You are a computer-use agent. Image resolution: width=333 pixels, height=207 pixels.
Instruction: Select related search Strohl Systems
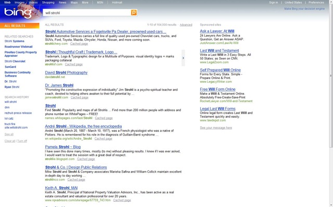coord(14,41)
